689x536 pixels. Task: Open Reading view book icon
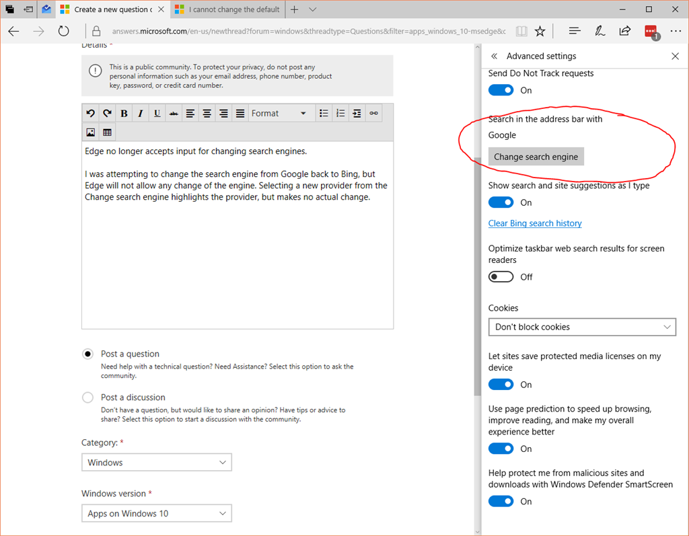[x=521, y=31]
